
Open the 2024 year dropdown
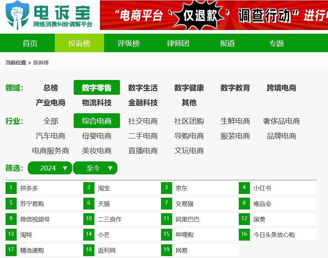[x=50, y=168]
